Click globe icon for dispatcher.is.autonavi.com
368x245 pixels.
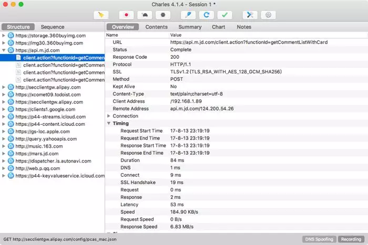click(x=11, y=161)
